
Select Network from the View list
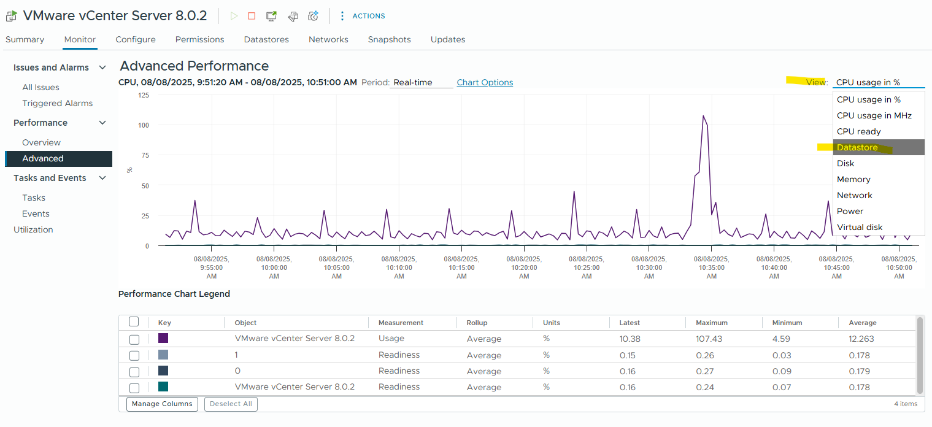879,195
